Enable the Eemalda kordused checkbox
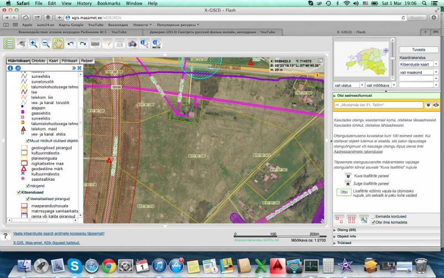The height and width of the screenshot is (278, 444). tap(373, 216)
